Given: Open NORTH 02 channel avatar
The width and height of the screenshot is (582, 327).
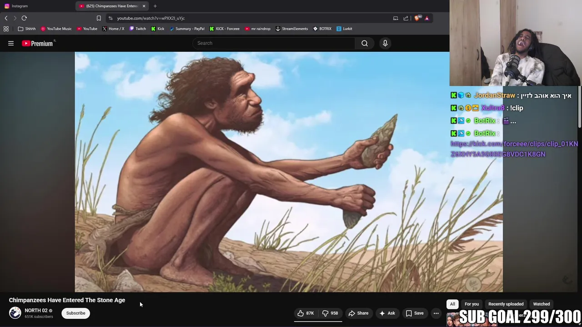Looking at the screenshot, I should click(x=15, y=313).
